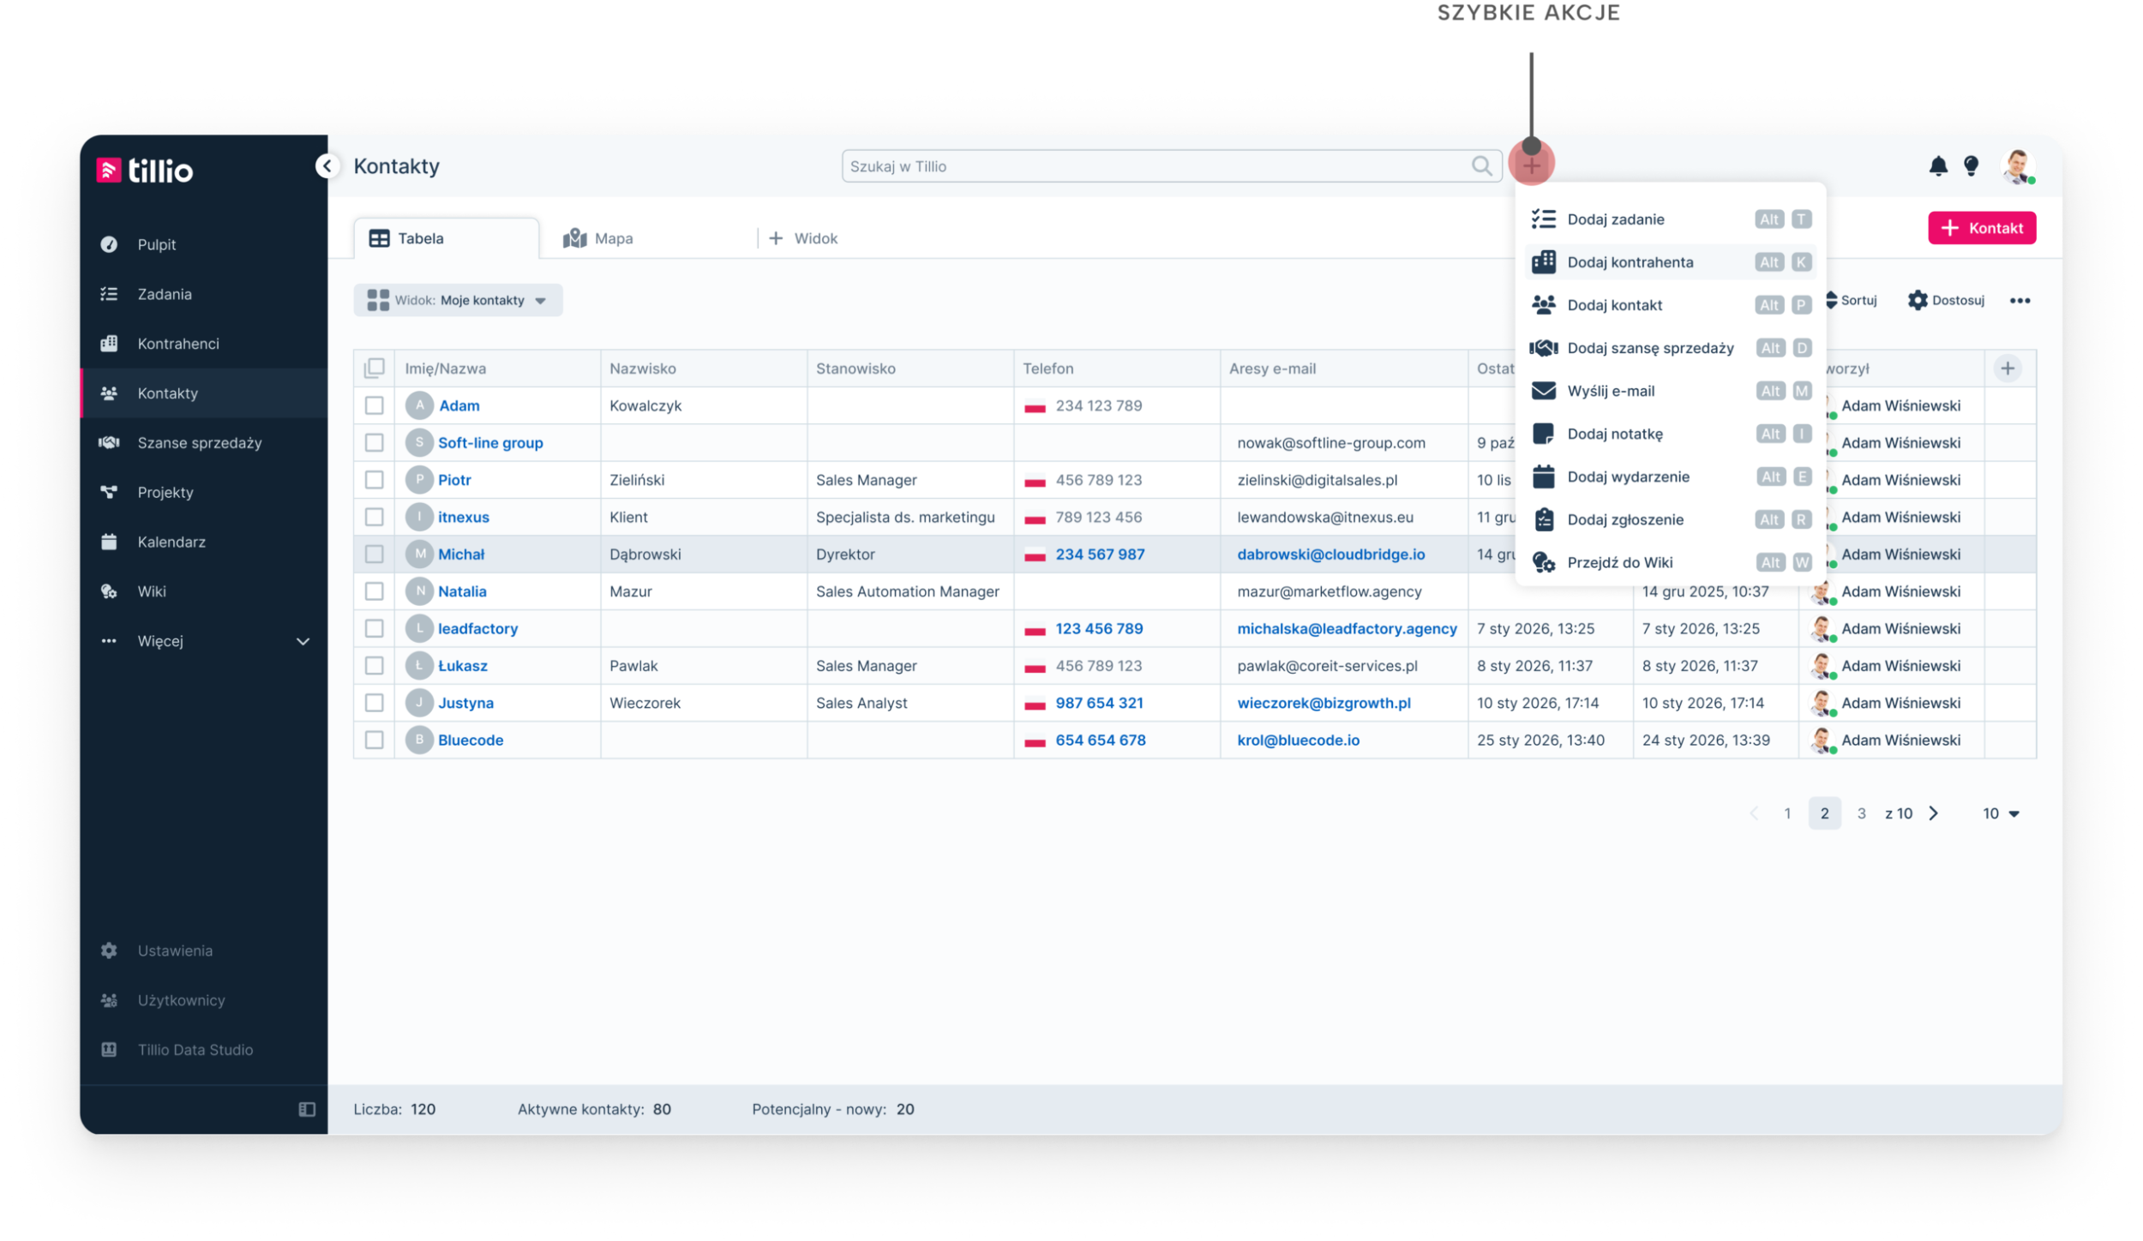
Task: Check the Piotr Zieliński row checkbox
Action: pyautogui.click(x=375, y=480)
